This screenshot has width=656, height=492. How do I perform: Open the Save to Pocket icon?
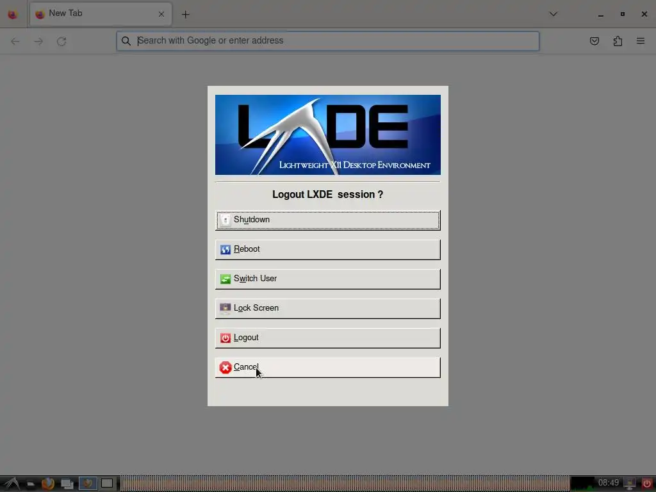click(x=594, y=41)
